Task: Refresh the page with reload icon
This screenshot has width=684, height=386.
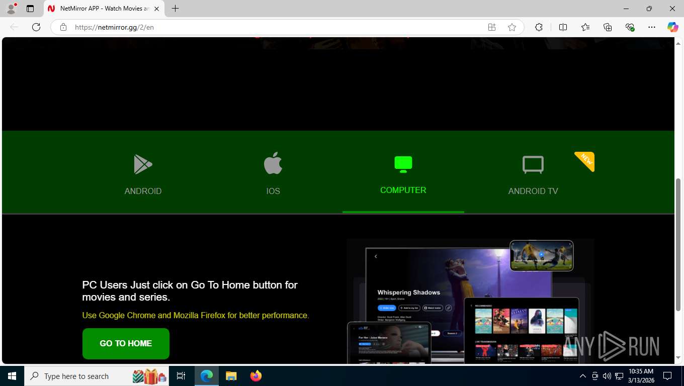Action: (36, 27)
